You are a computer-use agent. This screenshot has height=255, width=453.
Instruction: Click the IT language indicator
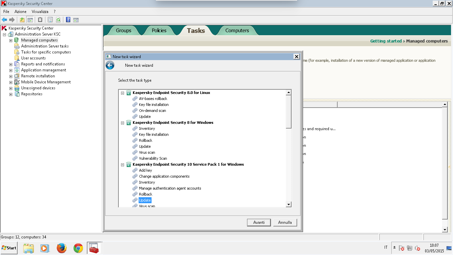(386, 247)
